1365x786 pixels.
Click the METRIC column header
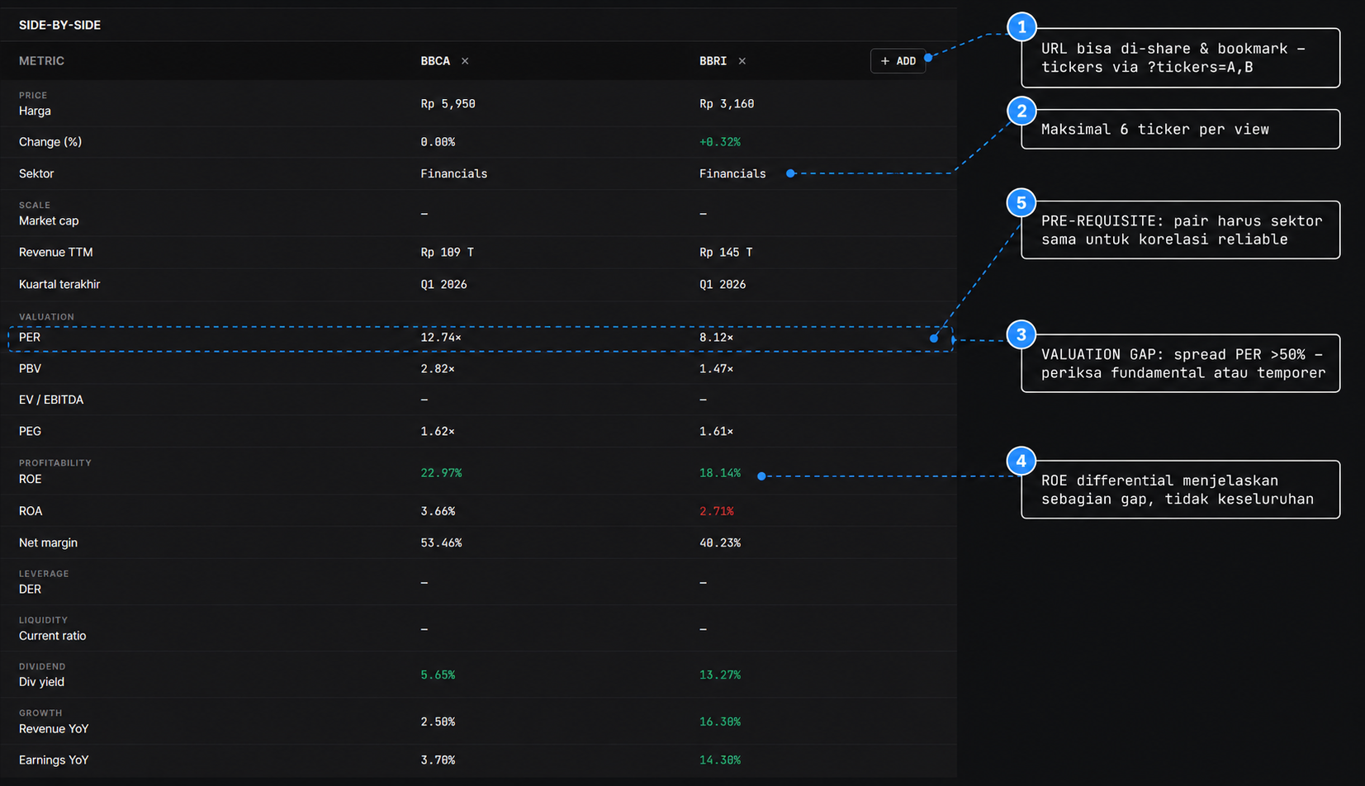tap(41, 61)
